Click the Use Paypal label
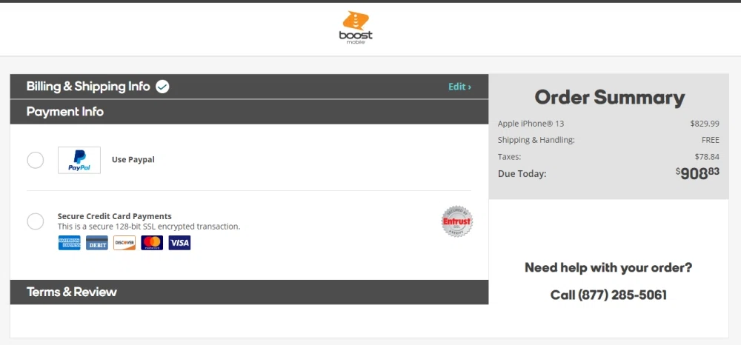Viewport: 741px width, 345px height. click(x=133, y=159)
